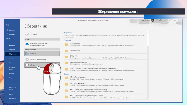187x105 pixels.
Task: Click the №15 Складання серветок folder icon
Action: [67, 90]
